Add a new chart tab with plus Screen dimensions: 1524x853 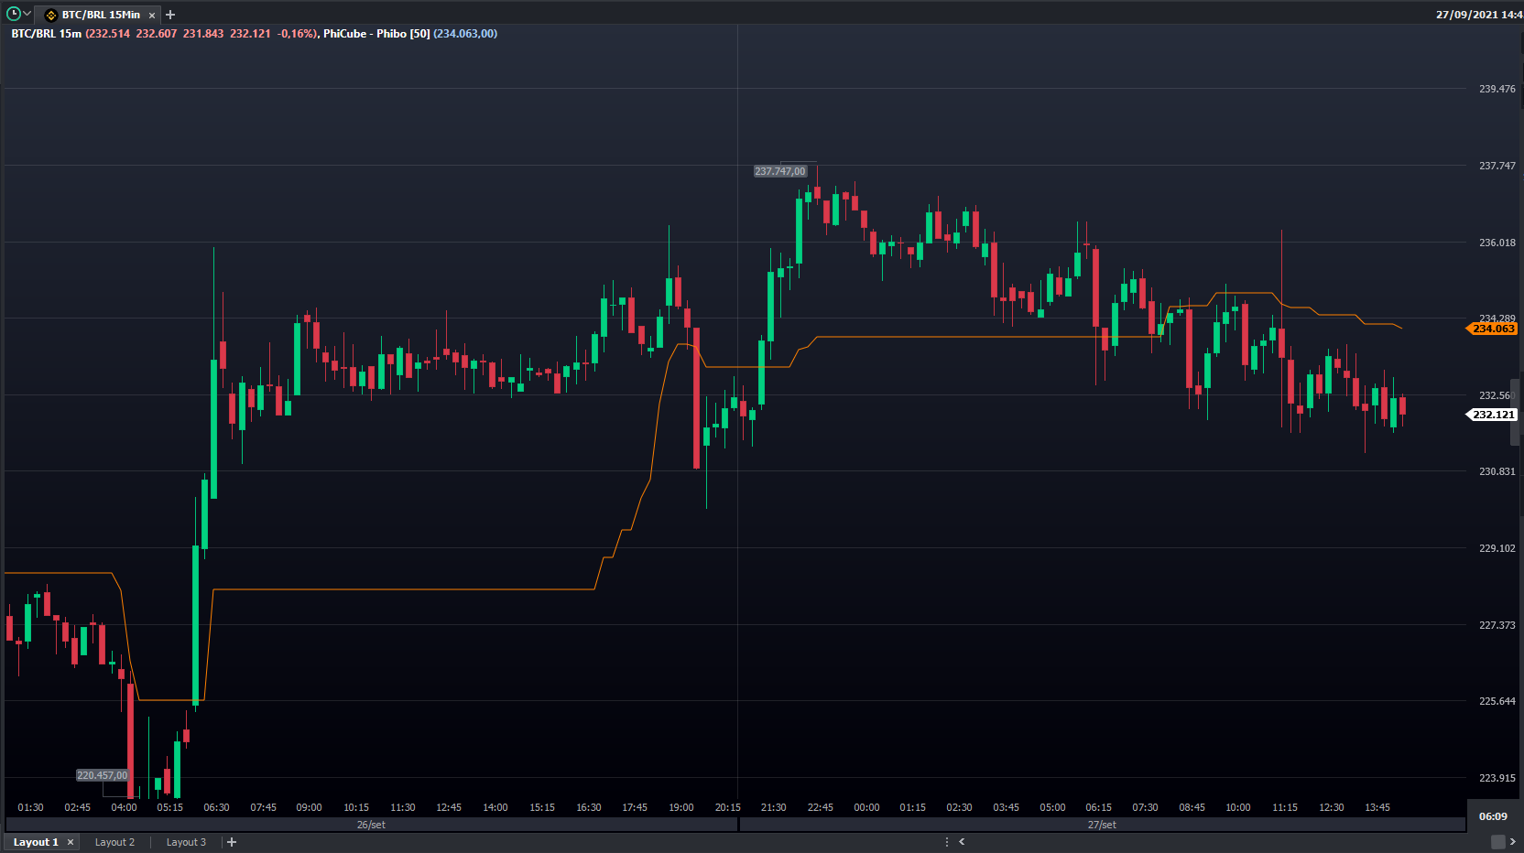(x=170, y=15)
